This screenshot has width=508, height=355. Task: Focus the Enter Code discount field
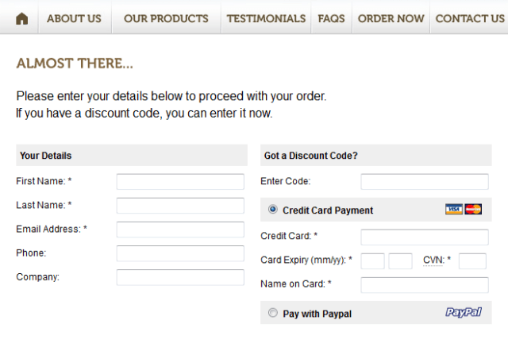(x=425, y=182)
